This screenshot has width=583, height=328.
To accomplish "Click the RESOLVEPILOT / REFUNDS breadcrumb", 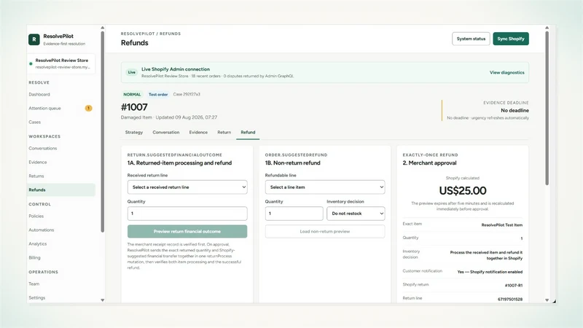I will coord(151,34).
